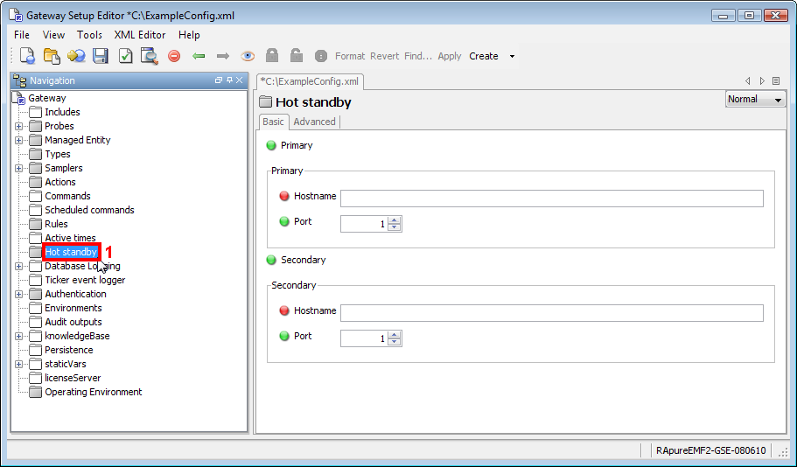
Task: Click the gray forward arrow icon
Action: pos(223,56)
